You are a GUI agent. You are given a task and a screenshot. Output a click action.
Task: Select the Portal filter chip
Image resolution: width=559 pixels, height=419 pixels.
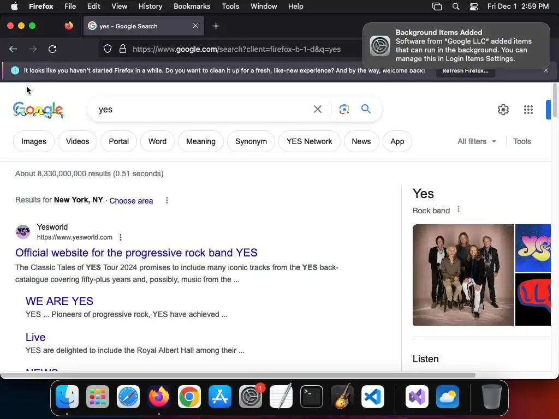click(x=118, y=141)
